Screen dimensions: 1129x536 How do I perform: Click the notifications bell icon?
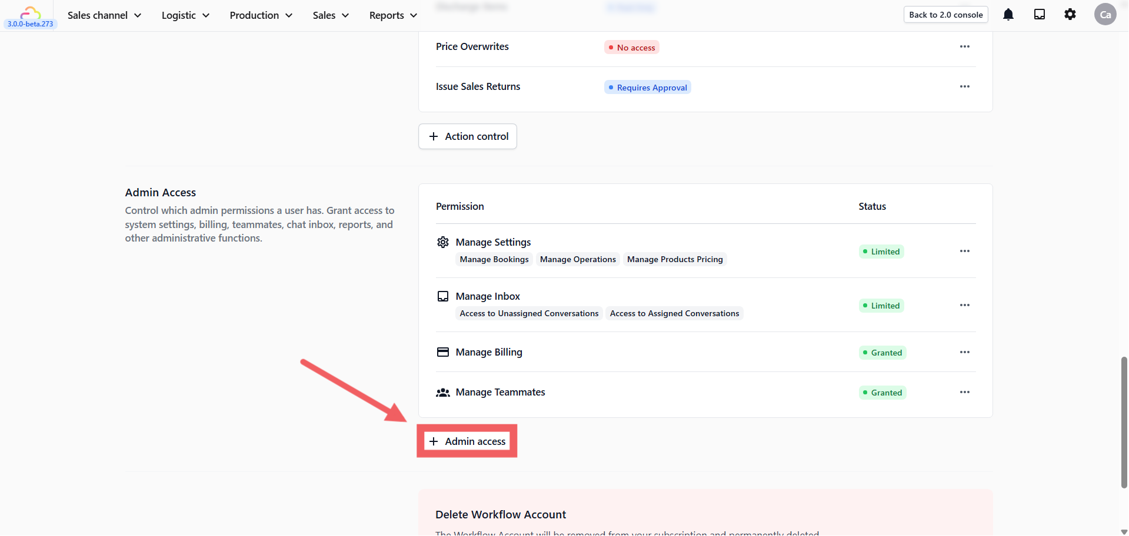click(x=1008, y=15)
